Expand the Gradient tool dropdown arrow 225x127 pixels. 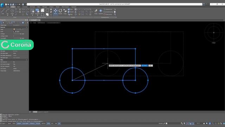(x=37, y=15)
